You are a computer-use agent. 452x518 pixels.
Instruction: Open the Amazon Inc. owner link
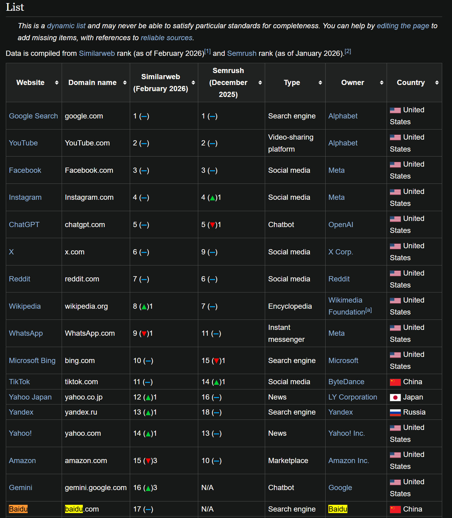[x=349, y=461]
